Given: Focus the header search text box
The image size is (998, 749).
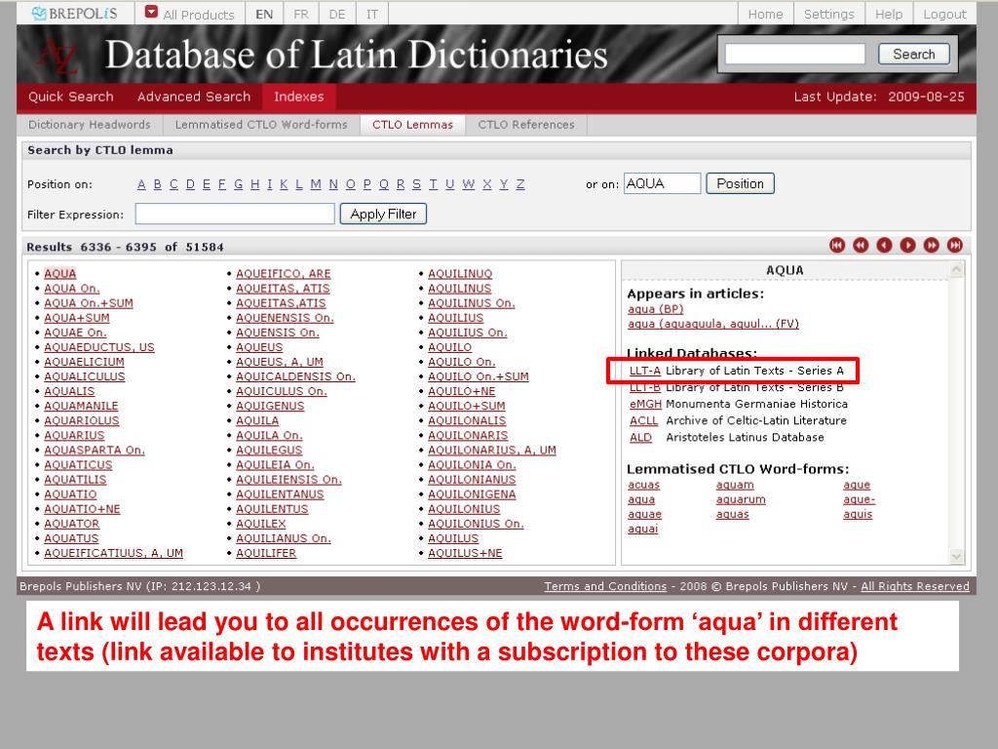Looking at the screenshot, I should click(x=795, y=55).
